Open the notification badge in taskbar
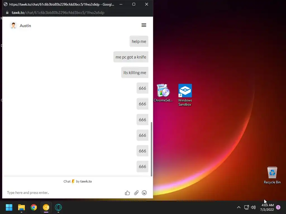 click(278, 207)
